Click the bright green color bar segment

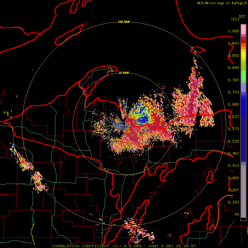pyautogui.click(x=243, y=75)
